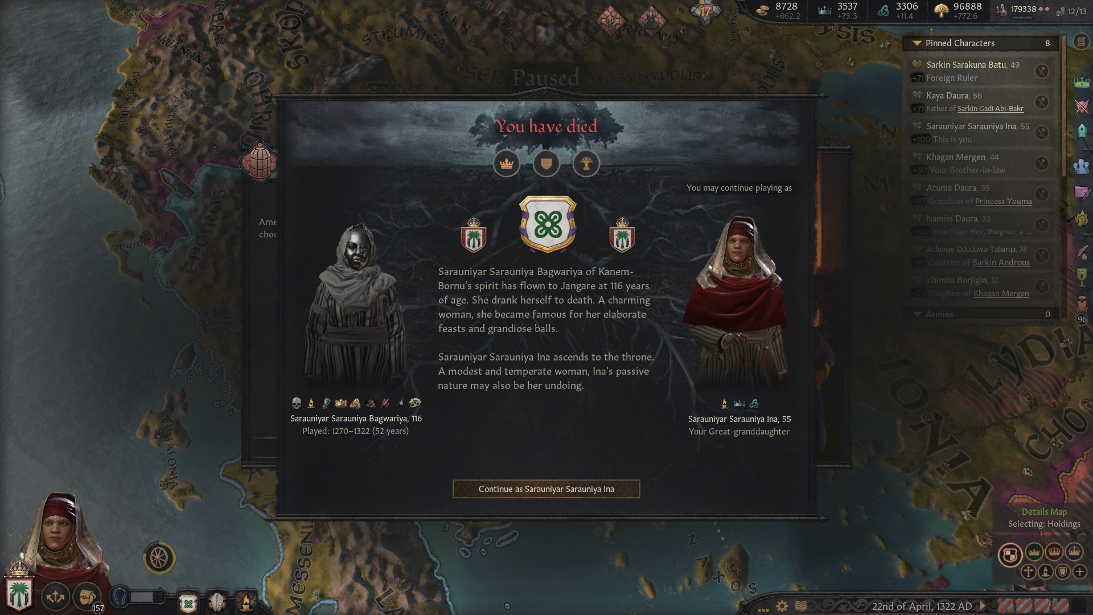Select the Holdings map mode button
Image resolution: width=1093 pixels, height=615 pixels.
pyautogui.click(x=1010, y=555)
